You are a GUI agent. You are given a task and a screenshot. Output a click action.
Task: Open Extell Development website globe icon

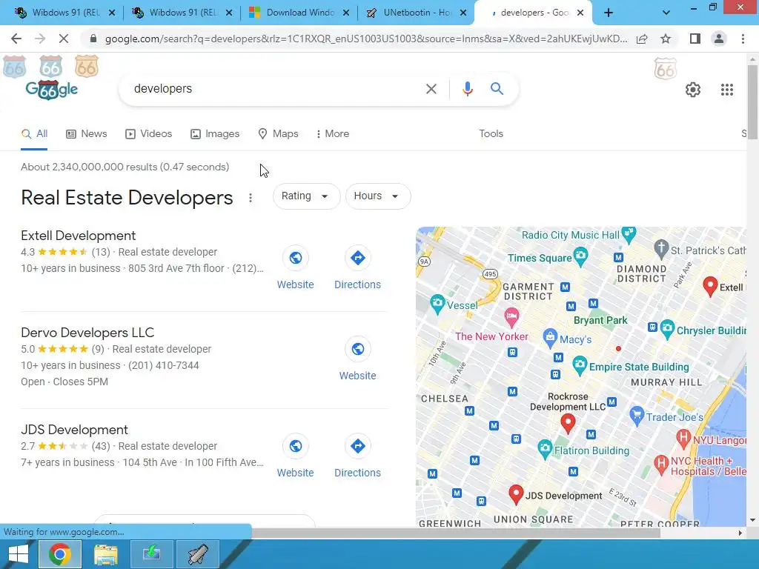point(295,258)
